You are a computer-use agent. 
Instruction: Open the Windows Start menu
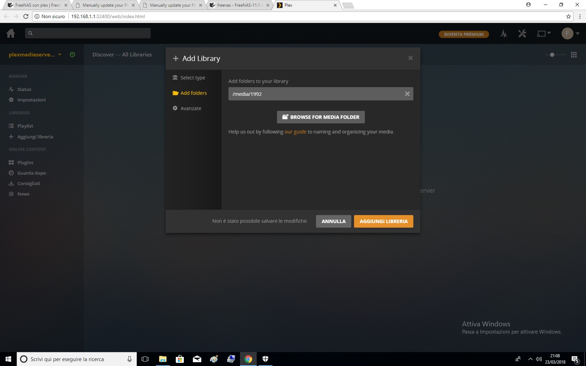(x=8, y=359)
